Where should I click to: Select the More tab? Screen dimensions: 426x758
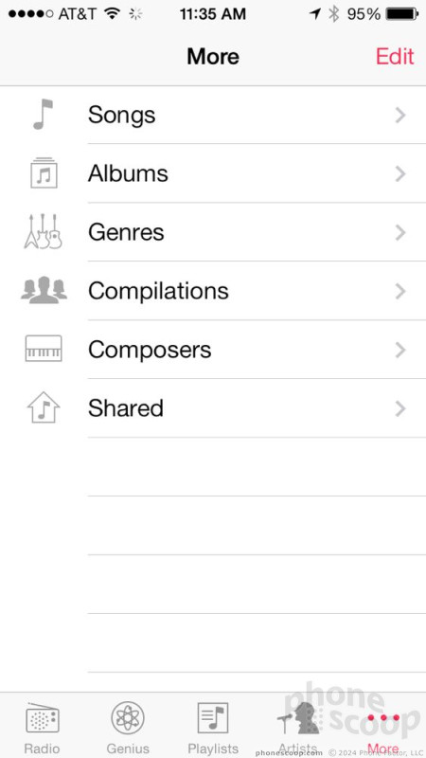tap(383, 729)
